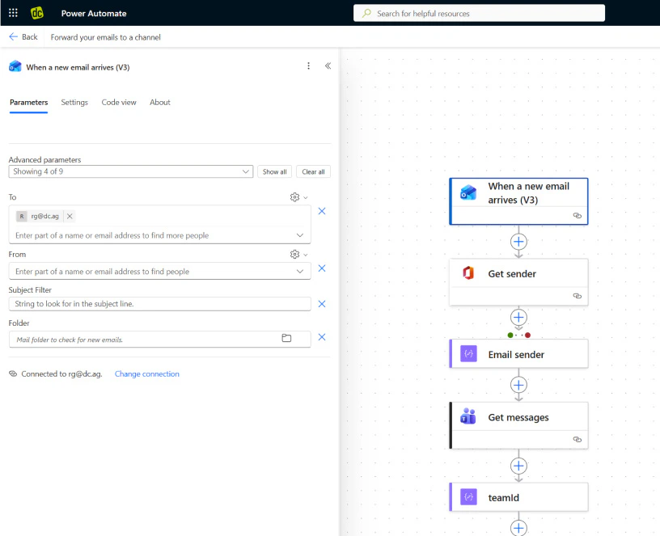
Task: Collapse the parameters panel with double chevron
Action: point(328,65)
